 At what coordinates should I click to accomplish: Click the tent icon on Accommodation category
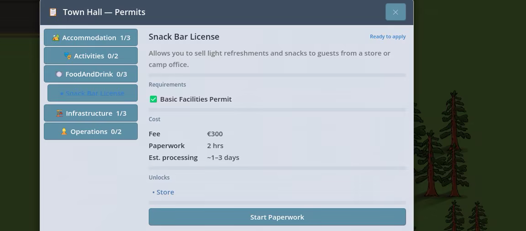click(56, 37)
